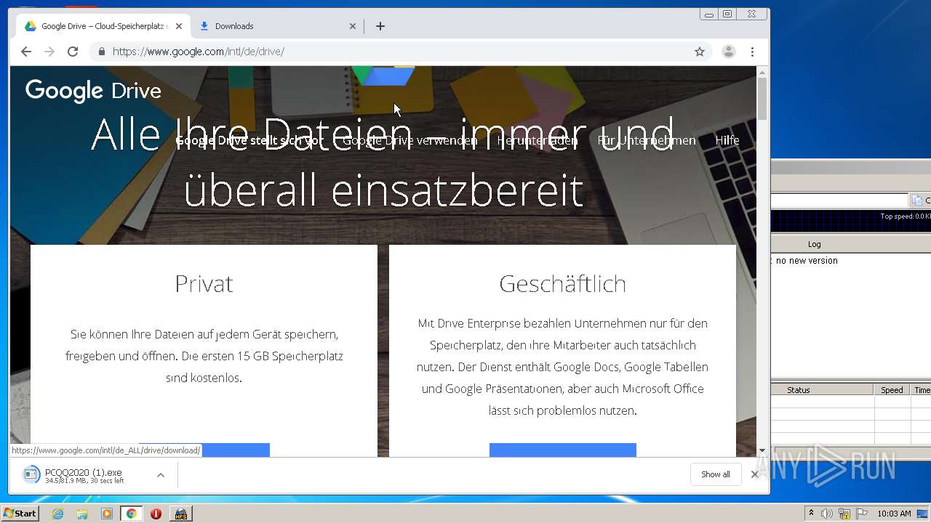Switch to the Downloads tab
Image resolution: width=931 pixels, height=523 pixels.
point(276,26)
